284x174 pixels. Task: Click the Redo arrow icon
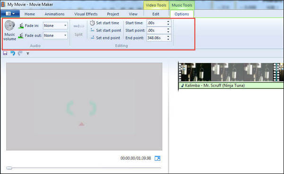[20, 53]
